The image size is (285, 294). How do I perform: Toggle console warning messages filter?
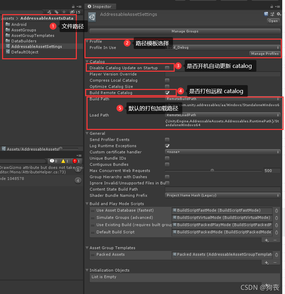pyautogui.click(x=65, y=161)
